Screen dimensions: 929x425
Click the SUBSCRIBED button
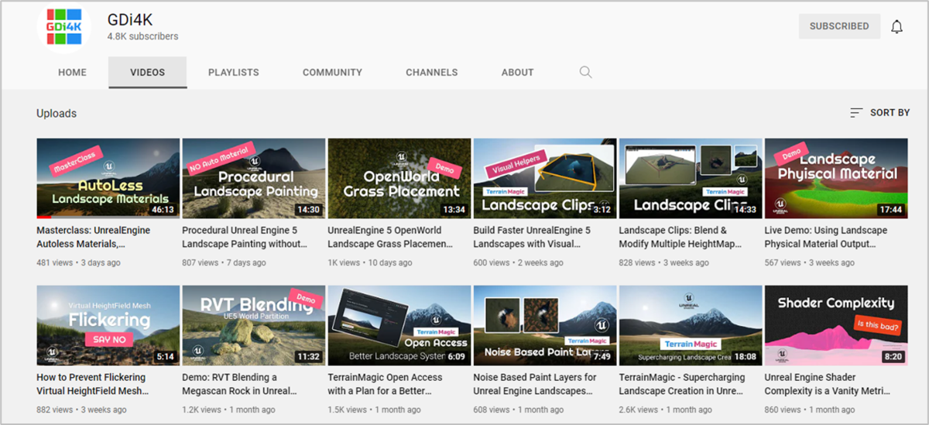[x=839, y=26]
